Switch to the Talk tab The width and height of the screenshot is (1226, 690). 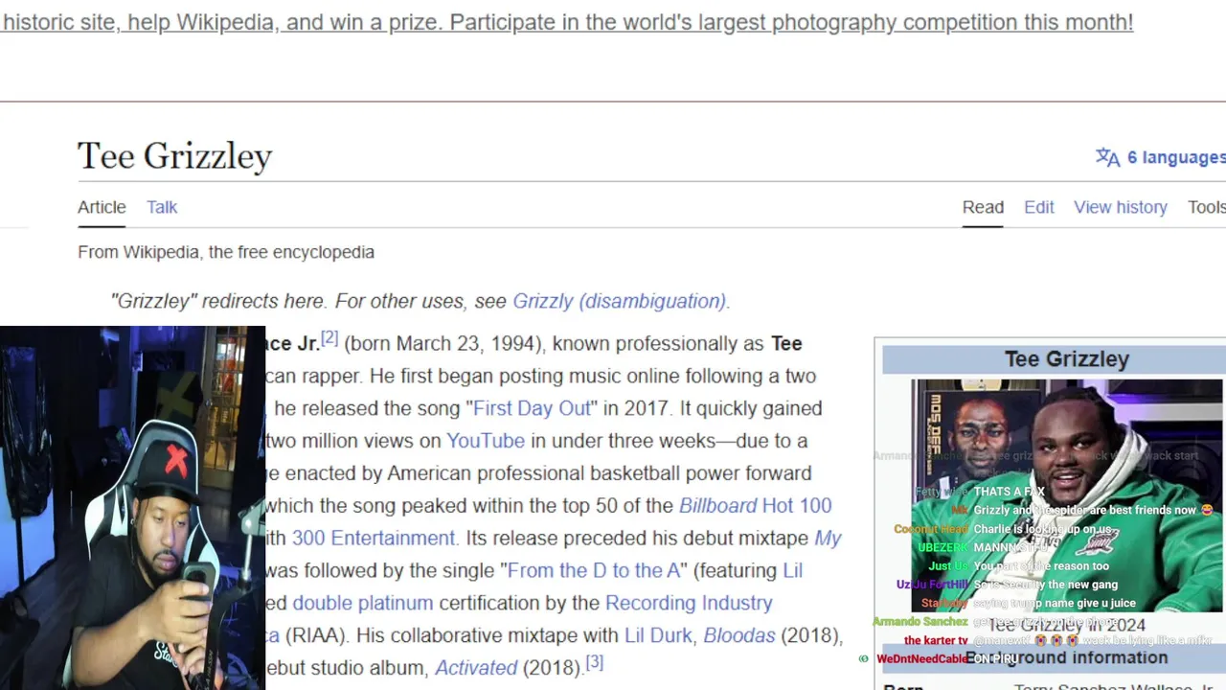pos(162,207)
